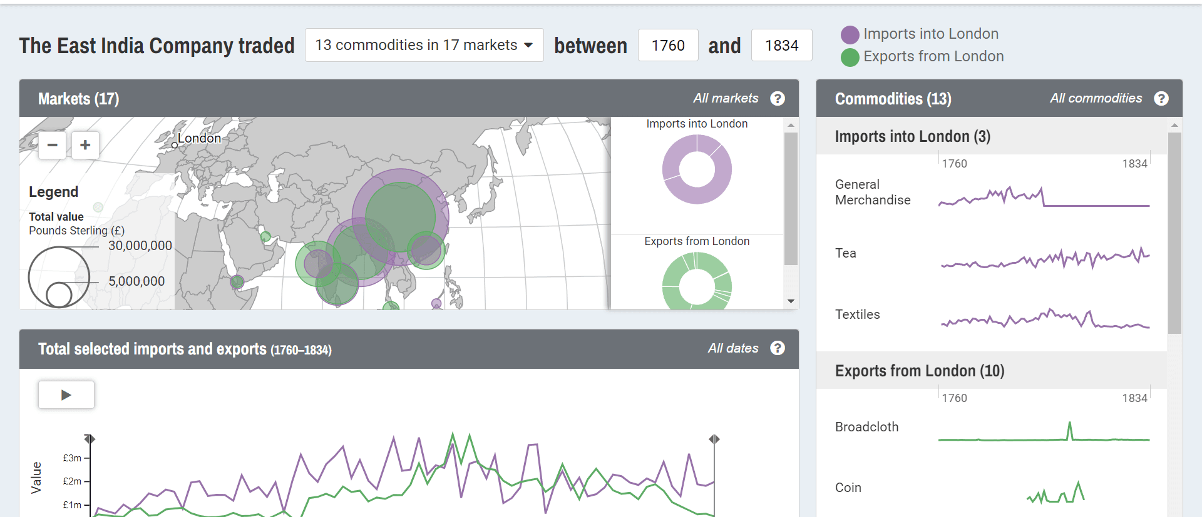Click the end-year handle on the chart

714,439
